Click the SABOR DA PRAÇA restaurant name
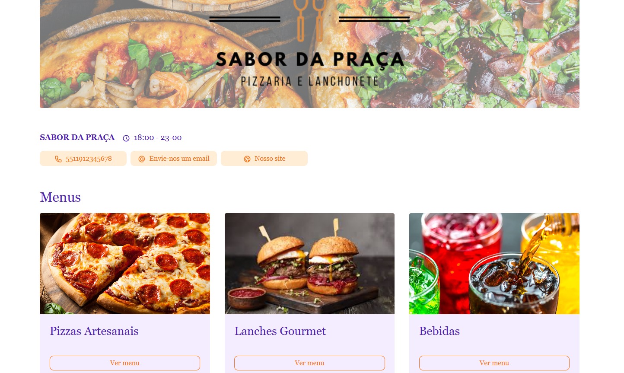 click(77, 137)
